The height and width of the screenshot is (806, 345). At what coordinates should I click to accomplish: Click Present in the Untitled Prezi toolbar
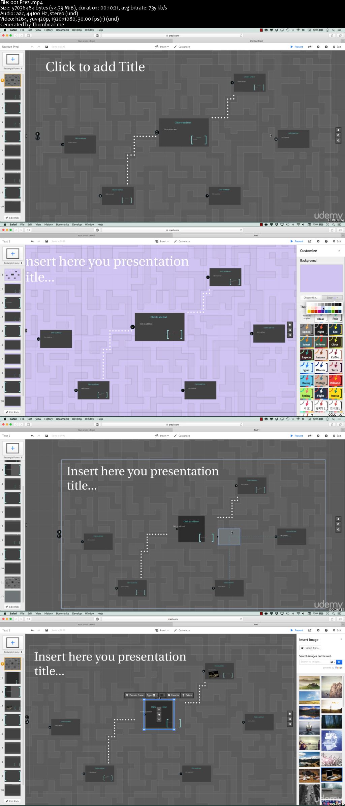[x=297, y=47]
